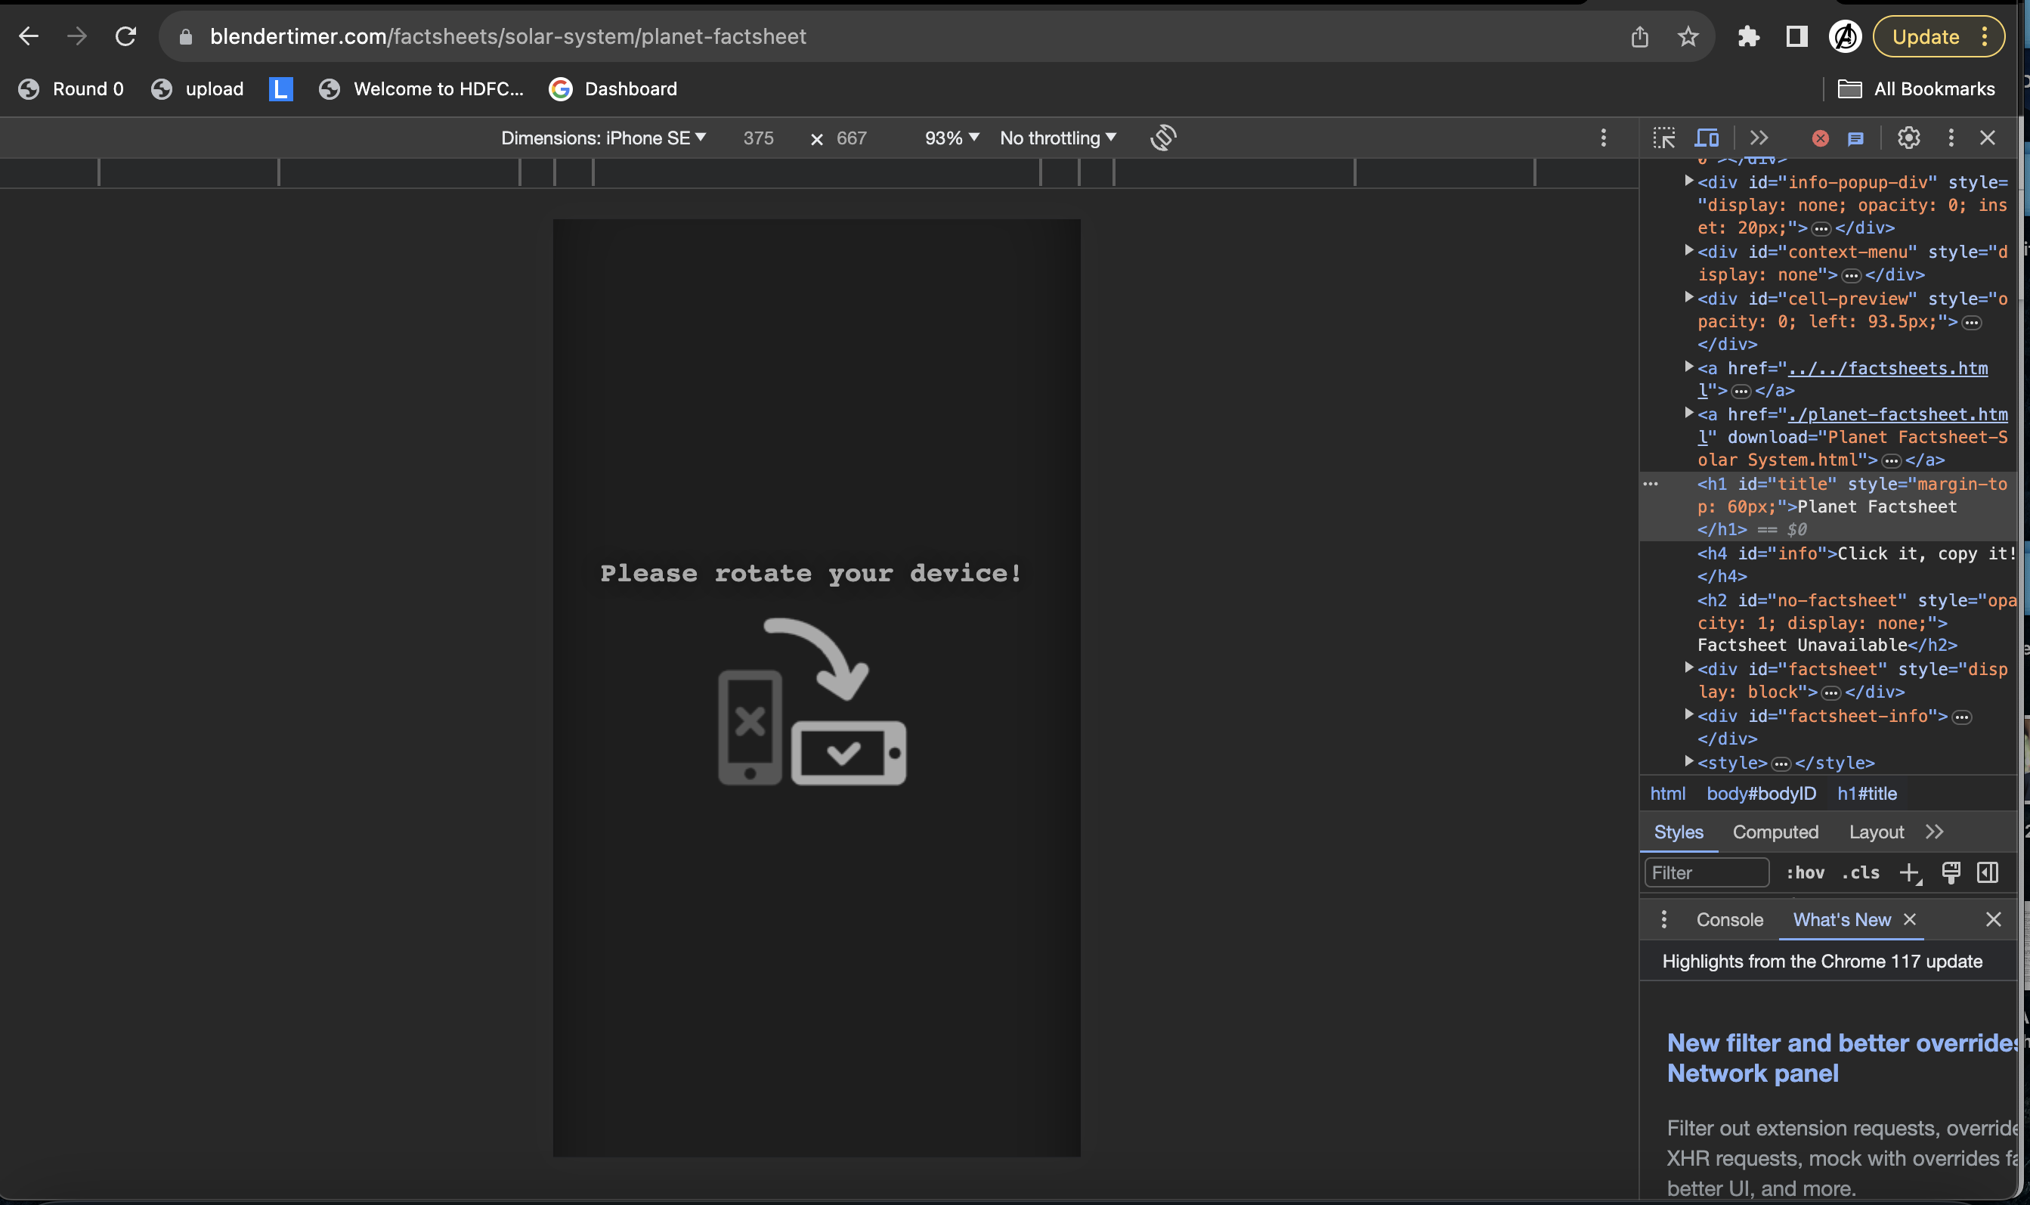This screenshot has width=2030, height=1205.
Task: Switch to the Computed tab
Action: (x=1775, y=832)
